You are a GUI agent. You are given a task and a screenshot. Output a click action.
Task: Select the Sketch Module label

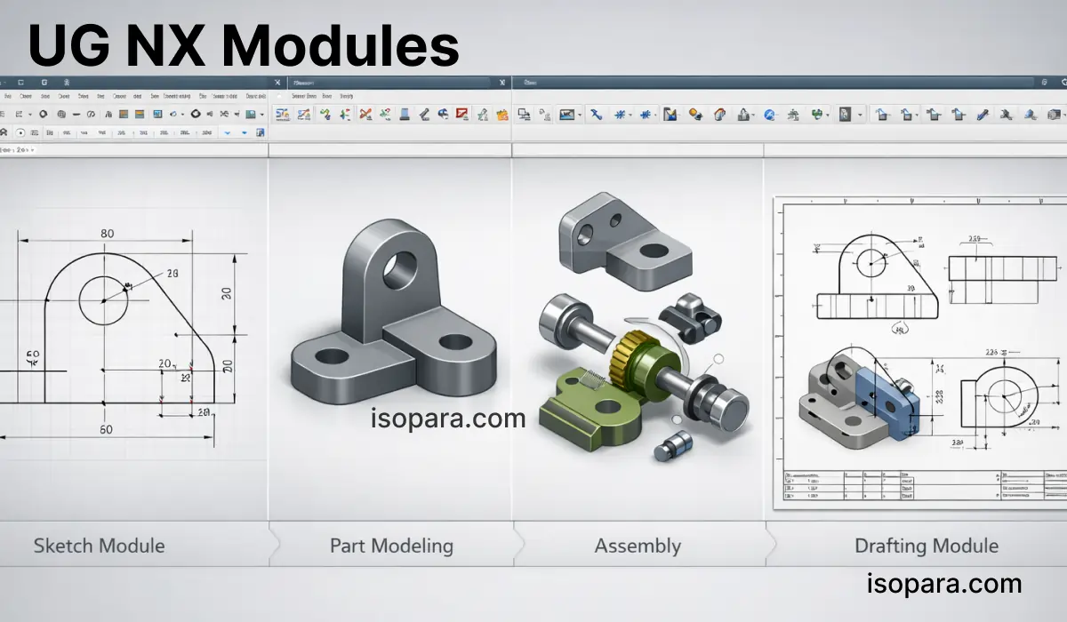99,545
